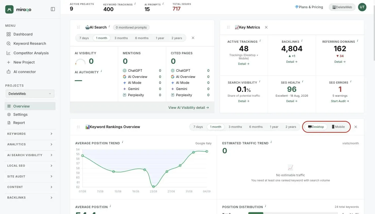Click the AI Authority info icon
The width and height of the screenshot is (375, 214).
pyautogui.click(x=101, y=71)
